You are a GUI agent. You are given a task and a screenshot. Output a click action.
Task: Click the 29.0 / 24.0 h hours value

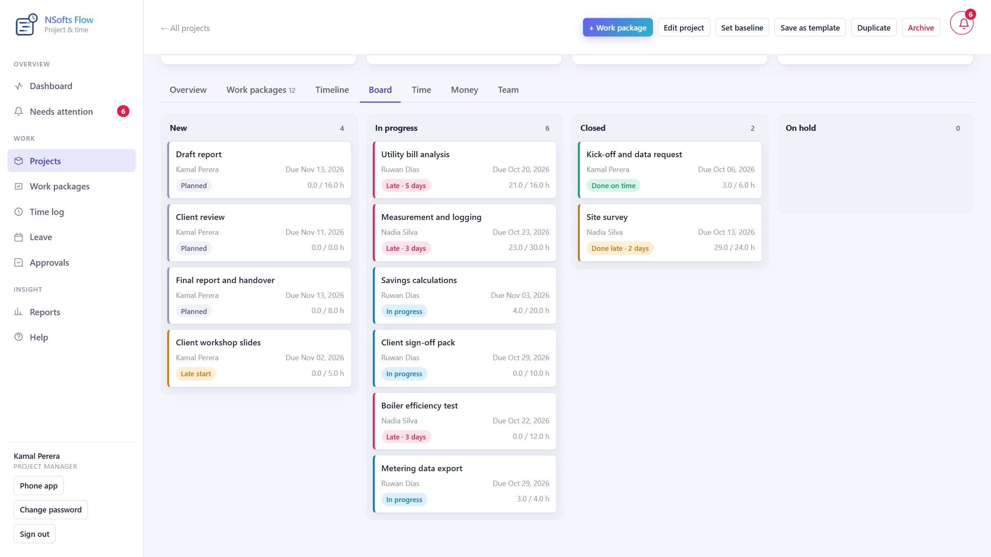(734, 248)
